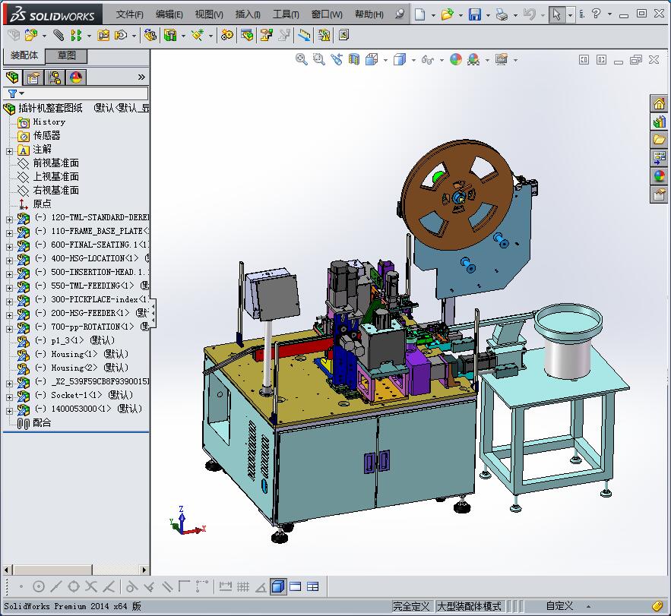Select the Circle sketch tool

[x=39, y=586]
